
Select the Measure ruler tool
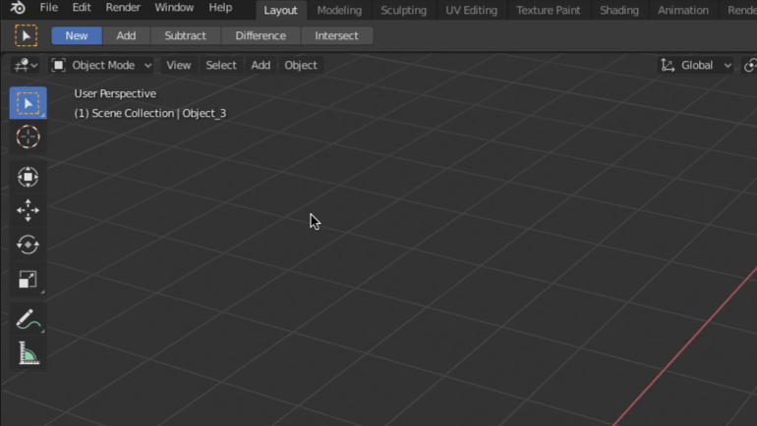(x=28, y=353)
